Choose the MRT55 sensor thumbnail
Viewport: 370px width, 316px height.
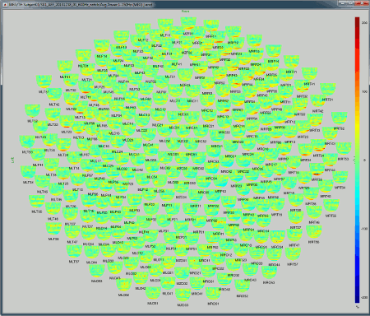[331, 206]
